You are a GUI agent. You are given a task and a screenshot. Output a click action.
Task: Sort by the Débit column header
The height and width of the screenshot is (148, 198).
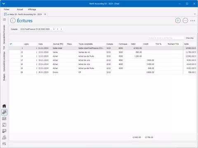tap(136, 44)
